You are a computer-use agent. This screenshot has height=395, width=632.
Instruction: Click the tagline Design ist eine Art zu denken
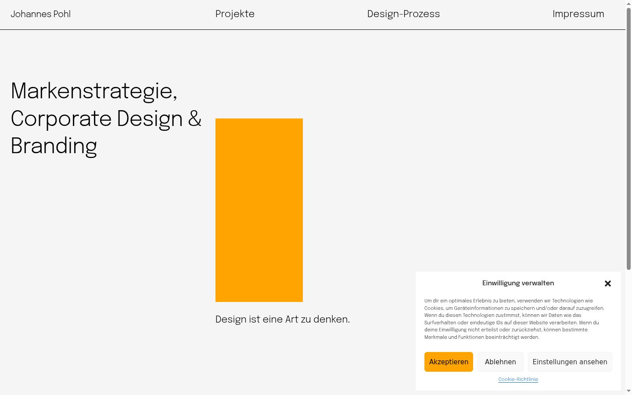tap(283, 320)
